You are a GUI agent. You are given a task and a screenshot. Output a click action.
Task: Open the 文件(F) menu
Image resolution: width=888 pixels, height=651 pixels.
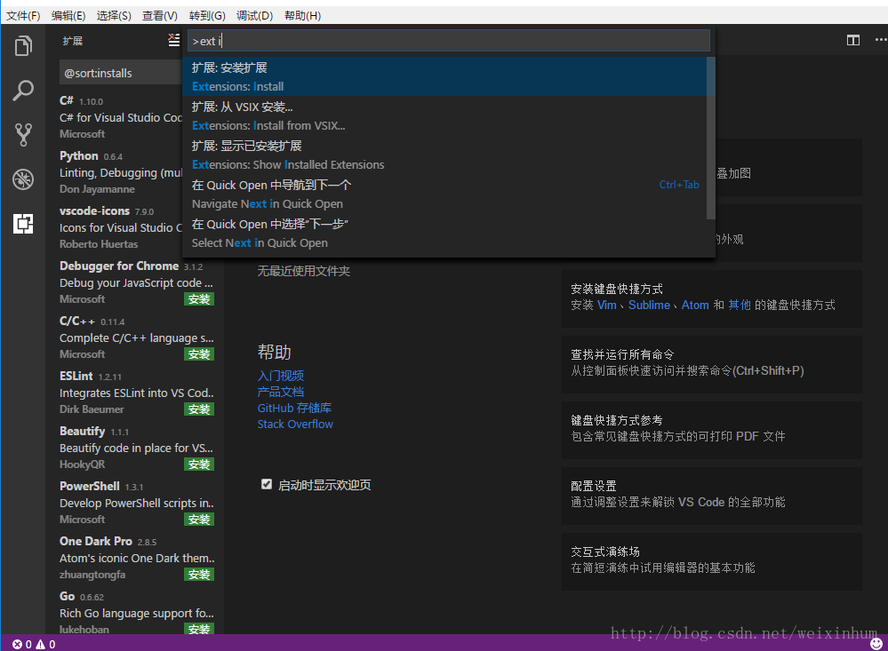tap(23, 15)
